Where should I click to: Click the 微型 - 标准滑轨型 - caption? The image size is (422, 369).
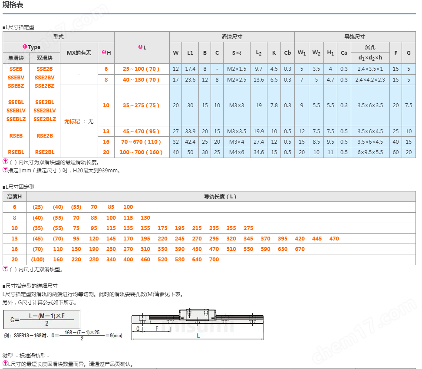tap(26, 356)
